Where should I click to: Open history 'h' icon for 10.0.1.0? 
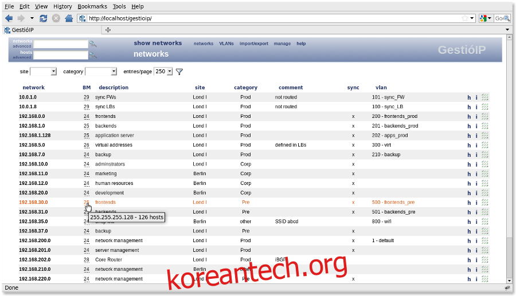coord(469,97)
